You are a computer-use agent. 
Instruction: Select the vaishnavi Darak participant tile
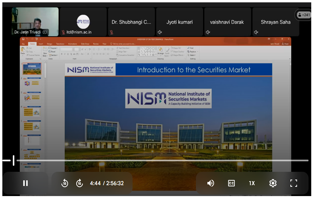(228, 22)
